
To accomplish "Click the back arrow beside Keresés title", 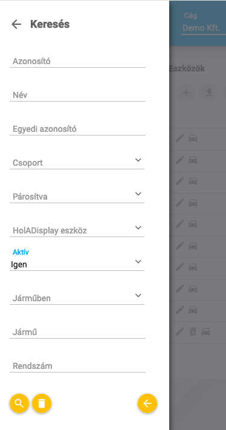I will click(x=16, y=24).
